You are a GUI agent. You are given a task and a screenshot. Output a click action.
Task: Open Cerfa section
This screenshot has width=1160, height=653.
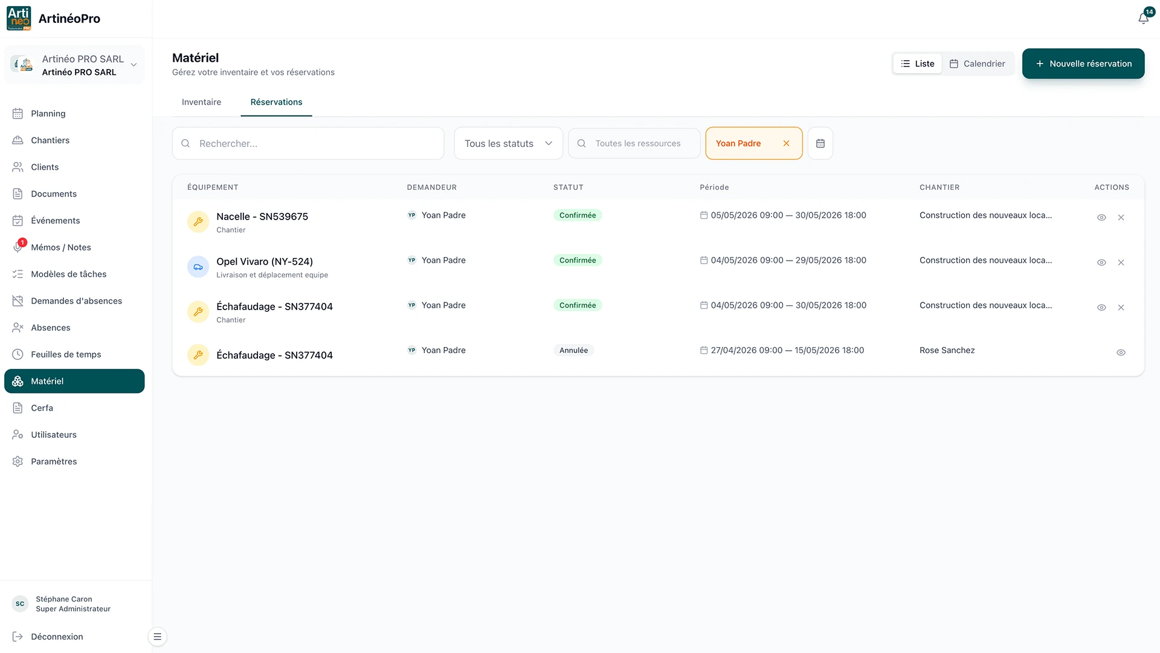pos(74,408)
